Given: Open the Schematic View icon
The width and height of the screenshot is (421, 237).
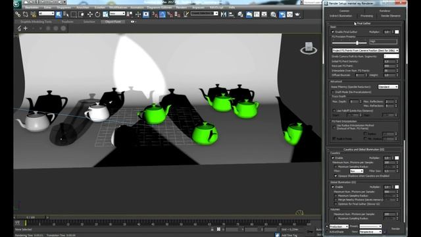Looking at the screenshot, I should point(264,14).
